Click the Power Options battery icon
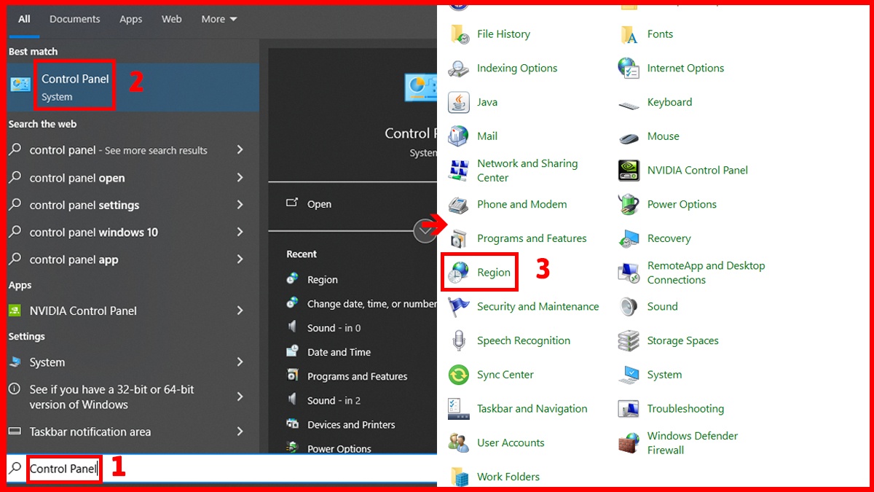The height and width of the screenshot is (492, 874). coord(629,205)
